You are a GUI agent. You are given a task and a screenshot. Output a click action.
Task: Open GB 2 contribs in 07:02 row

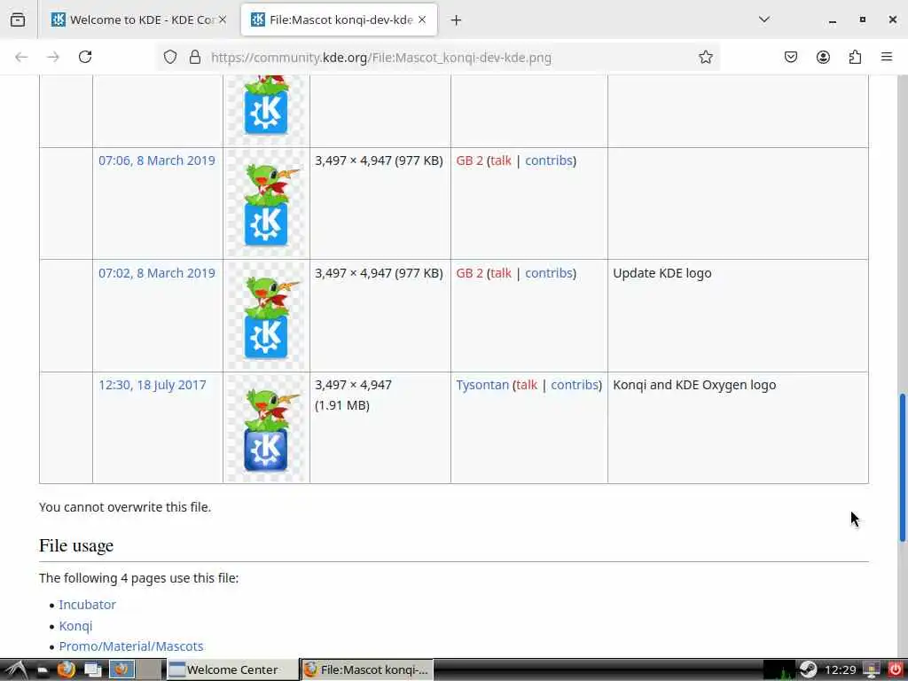(548, 273)
